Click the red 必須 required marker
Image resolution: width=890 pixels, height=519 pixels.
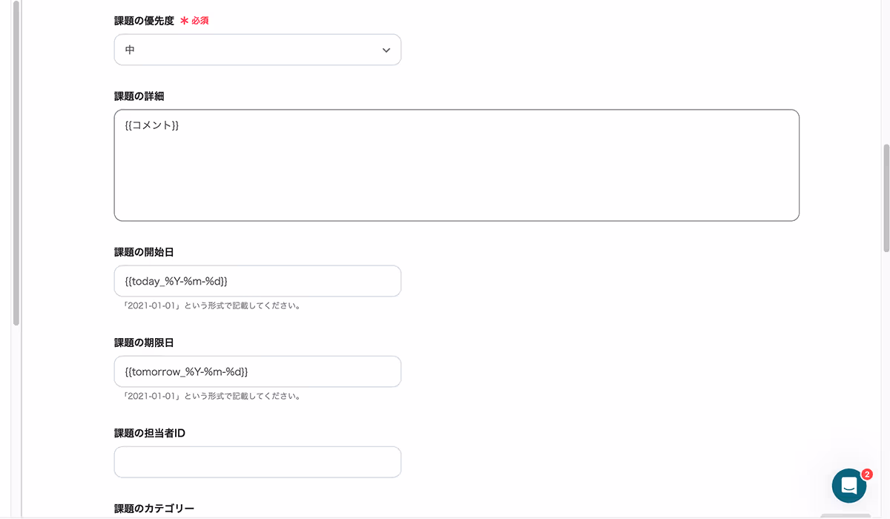tap(195, 21)
